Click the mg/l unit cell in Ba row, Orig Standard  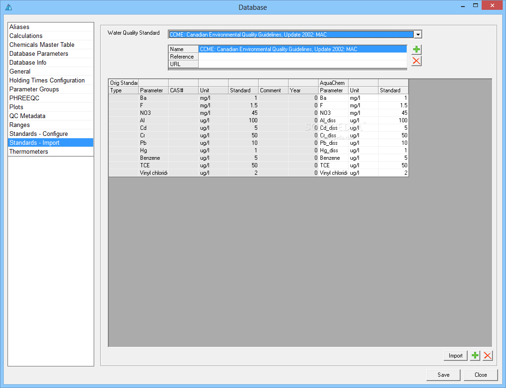(x=213, y=98)
